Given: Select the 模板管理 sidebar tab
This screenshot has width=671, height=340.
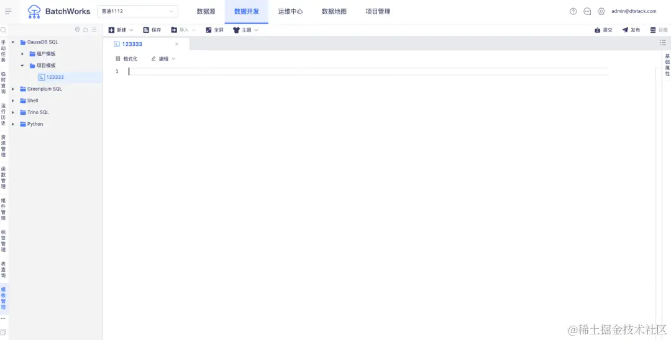Looking at the screenshot, I should pyautogui.click(x=4, y=298).
